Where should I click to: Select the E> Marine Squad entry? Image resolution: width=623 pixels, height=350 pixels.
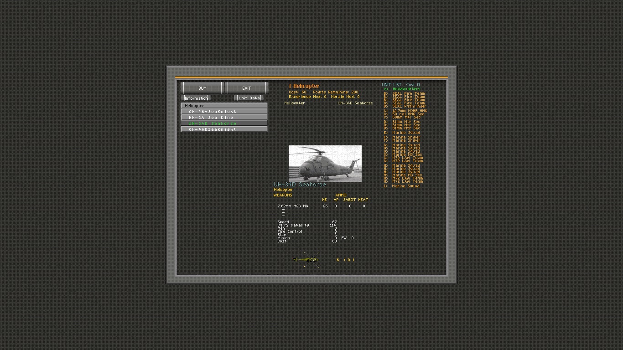402,133
